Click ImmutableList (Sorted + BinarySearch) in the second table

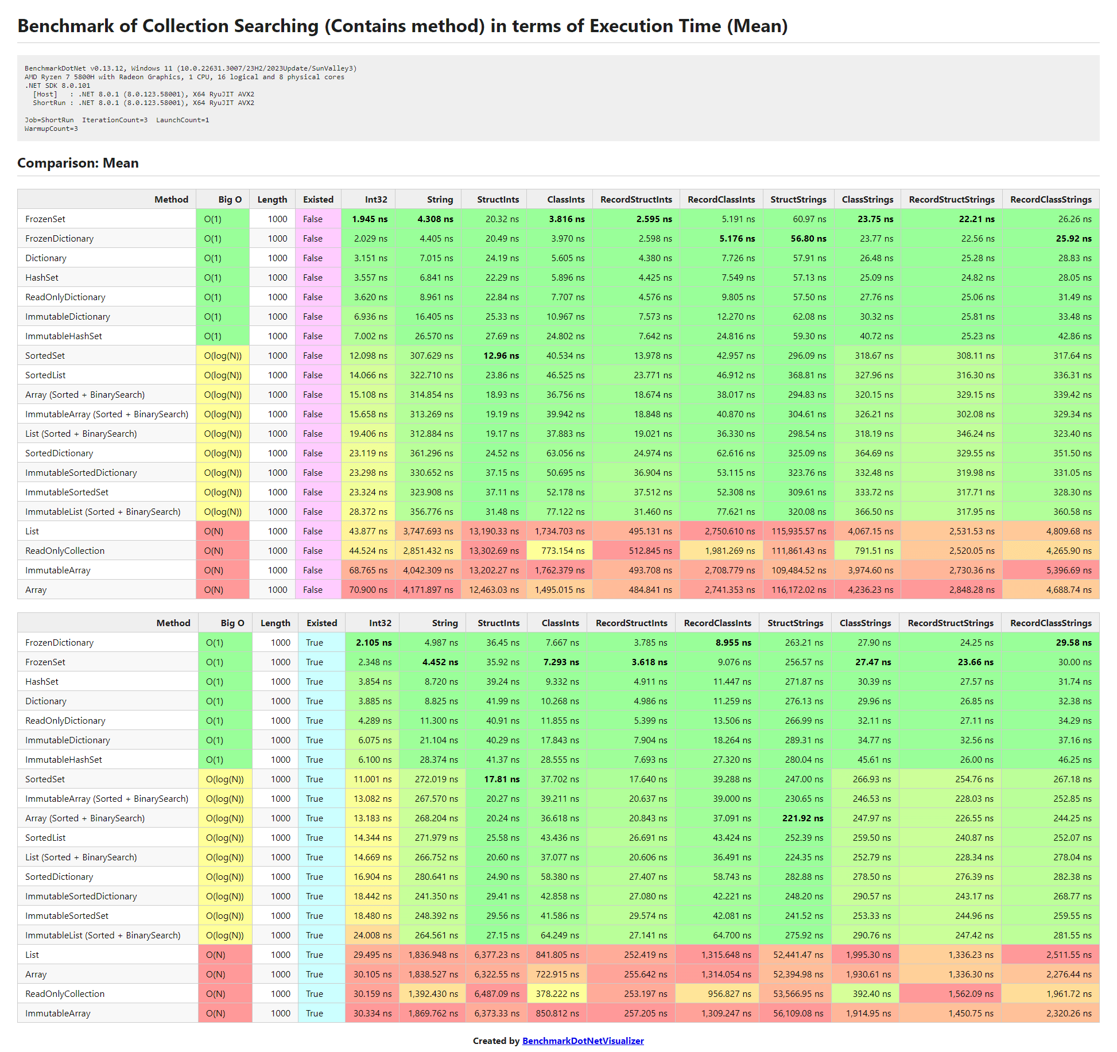pyautogui.click(x=103, y=935)
